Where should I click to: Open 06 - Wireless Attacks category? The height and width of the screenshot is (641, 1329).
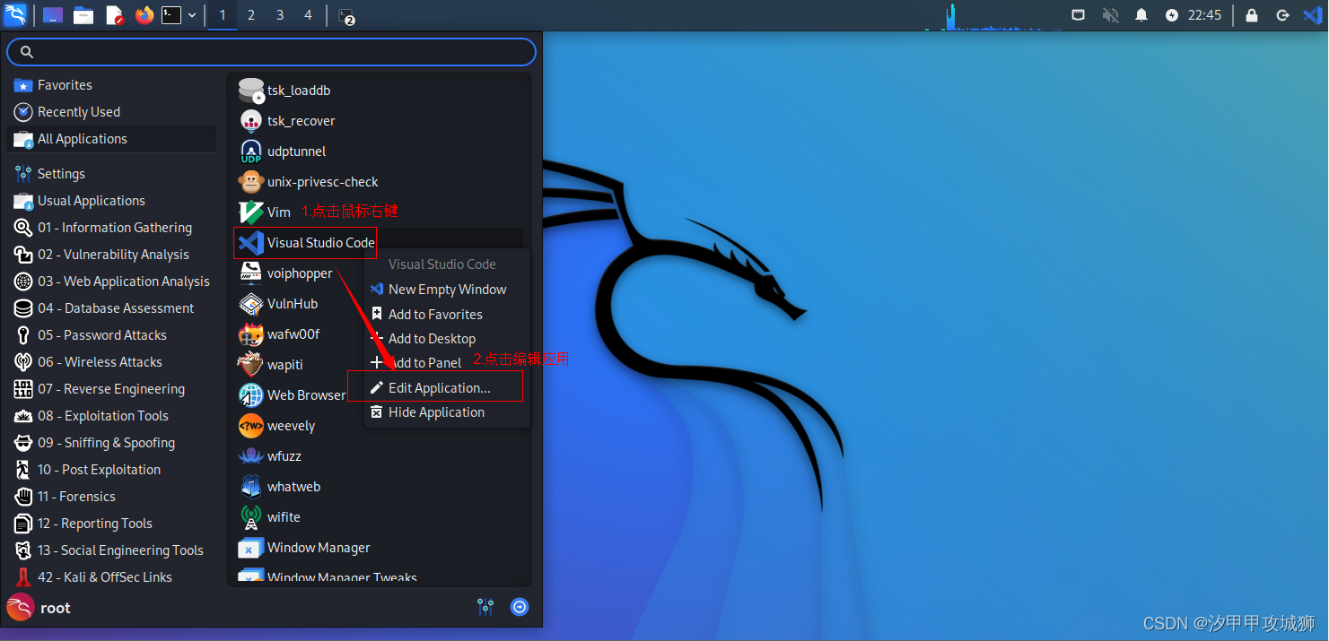point(111,362)
